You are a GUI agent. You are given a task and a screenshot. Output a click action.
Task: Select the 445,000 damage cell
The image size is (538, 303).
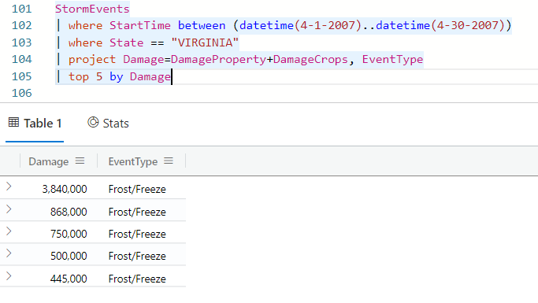[x=69, y=279]
